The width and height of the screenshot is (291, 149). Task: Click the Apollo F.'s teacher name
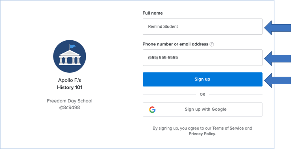pos(70,80)
